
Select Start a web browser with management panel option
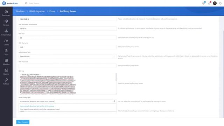pos(40,109)
